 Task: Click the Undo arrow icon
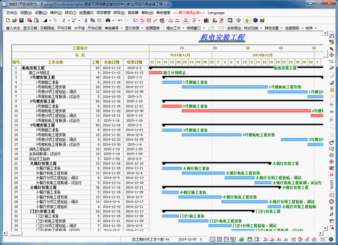(120, 21)
